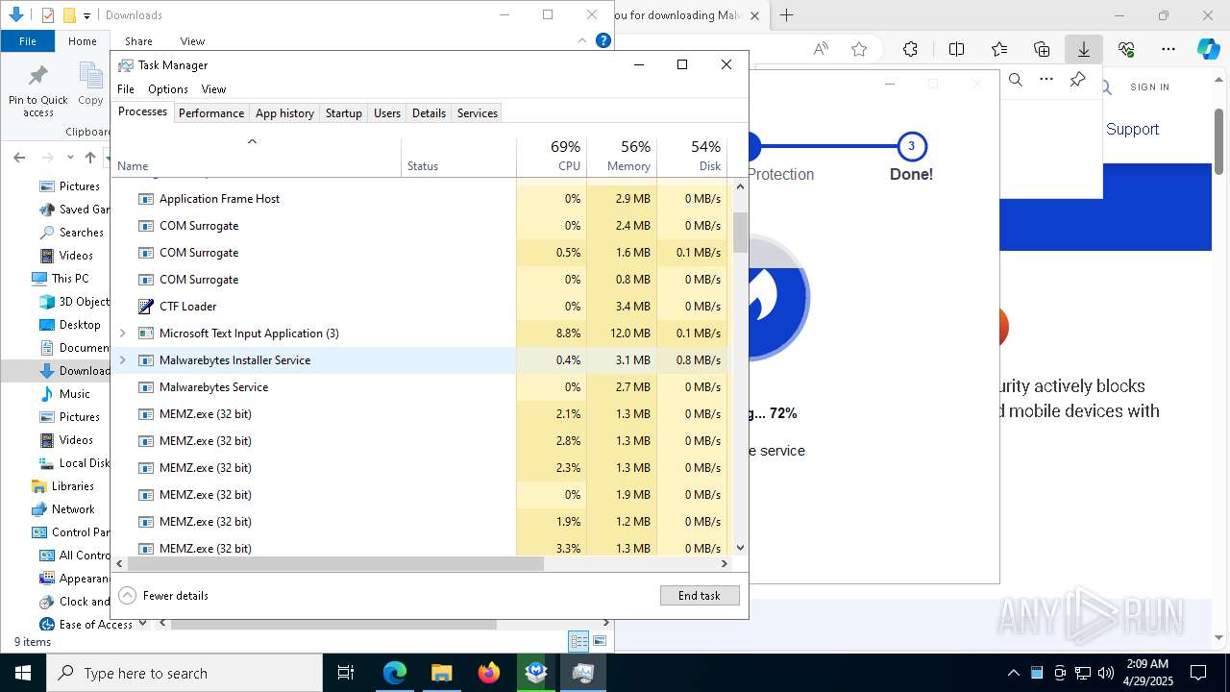Go up one folder in Explorer

90,158
